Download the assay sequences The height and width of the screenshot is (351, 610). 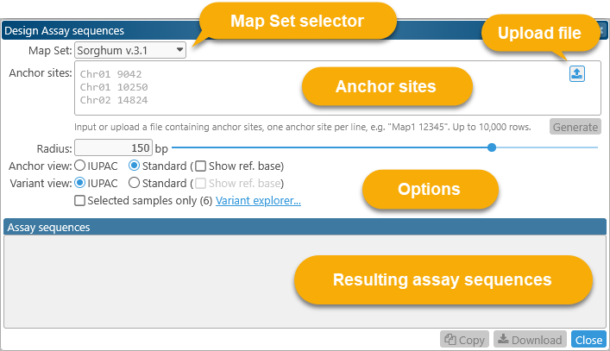tap(530, 340)
